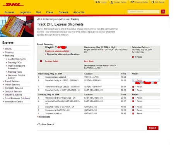Expand pieces for Processed at GATWICK row
The height and width of the screenshot is (145, 174).
pyautogui.click(x=133, y=110)
